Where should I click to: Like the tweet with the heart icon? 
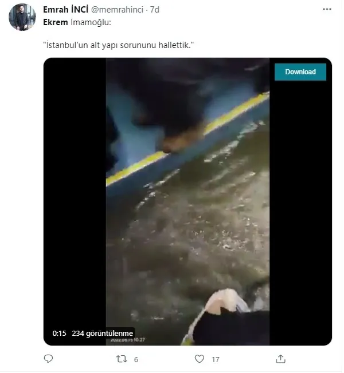pyautogui.click(x=200, y=359)
